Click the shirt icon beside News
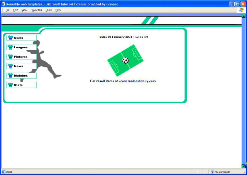The image size is (247, 175). (10, 66)
